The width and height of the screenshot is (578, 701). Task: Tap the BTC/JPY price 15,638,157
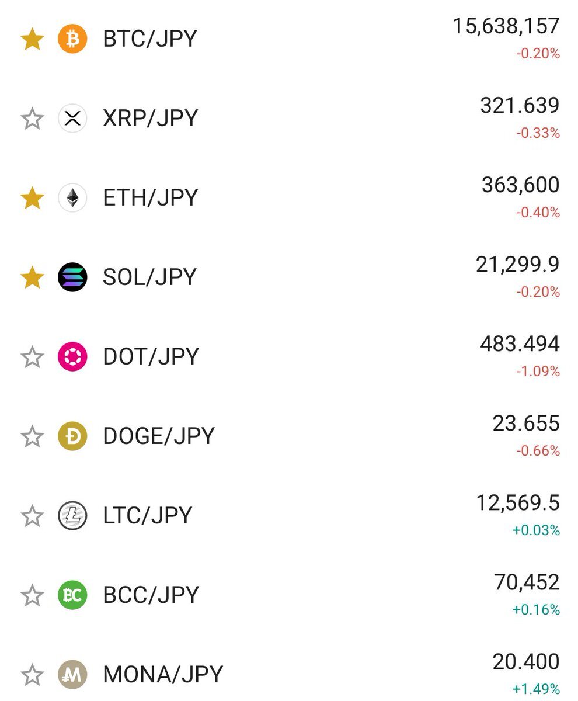[x=506, y=26]
